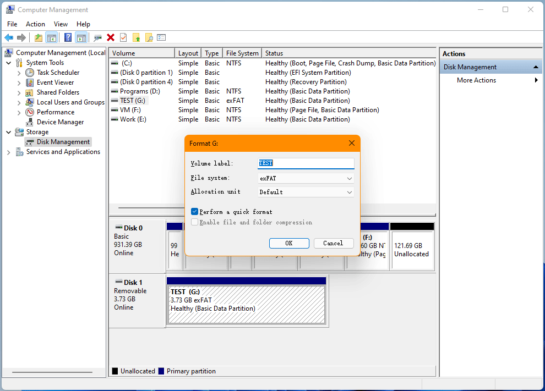
Task: Click the Volume column header
Action: [x=142, y=53]
